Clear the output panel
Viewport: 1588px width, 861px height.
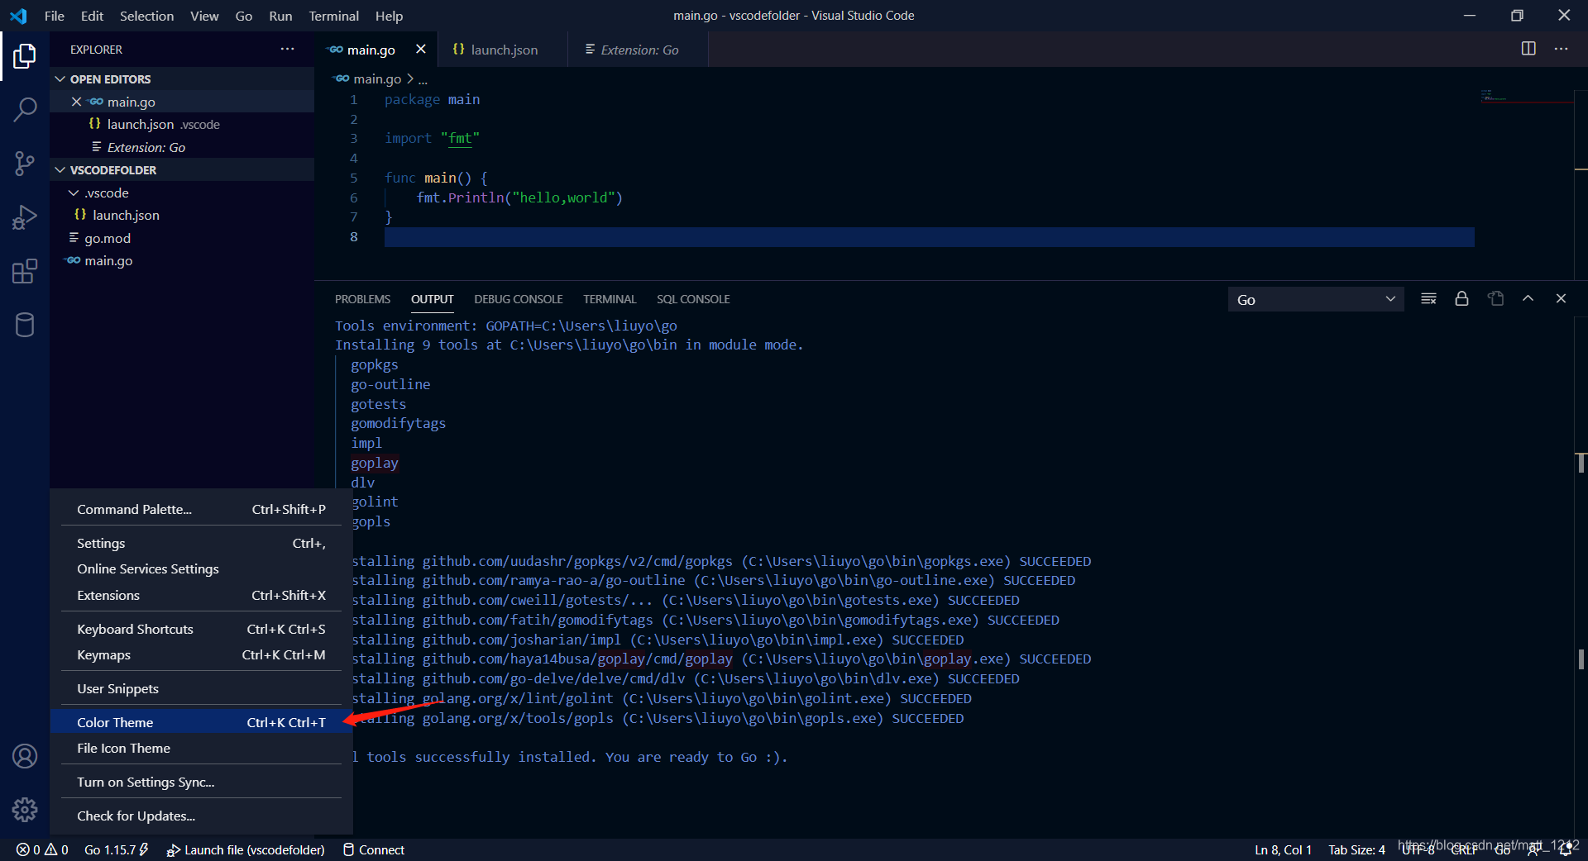(1428, 298)
